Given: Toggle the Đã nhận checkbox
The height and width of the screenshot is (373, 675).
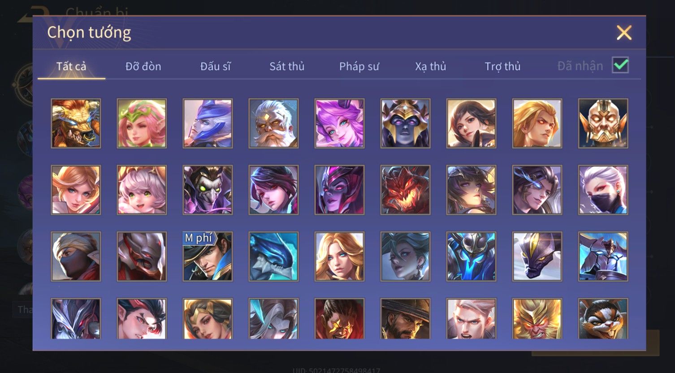Looking at the screenshot, I should pyautogui.click(x=620, y=65).
